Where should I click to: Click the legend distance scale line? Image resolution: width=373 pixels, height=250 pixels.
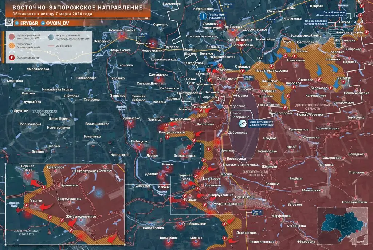pos(49,52)
